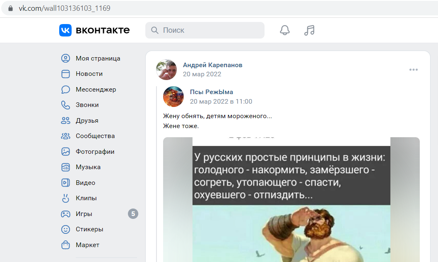Open Маркет section label

(87, 245)
